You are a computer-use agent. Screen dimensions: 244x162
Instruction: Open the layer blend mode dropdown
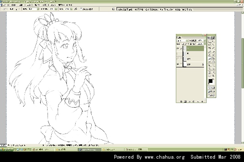pos(187,41)
